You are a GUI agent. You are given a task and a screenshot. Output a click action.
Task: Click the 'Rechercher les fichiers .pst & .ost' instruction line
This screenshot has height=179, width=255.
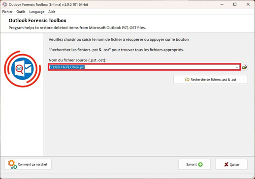(x=116, y=50)
